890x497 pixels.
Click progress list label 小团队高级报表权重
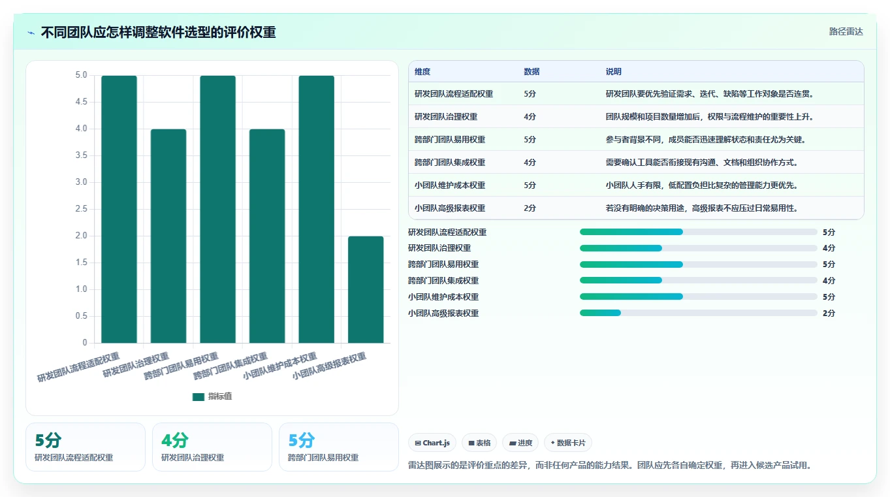point(443,313)
